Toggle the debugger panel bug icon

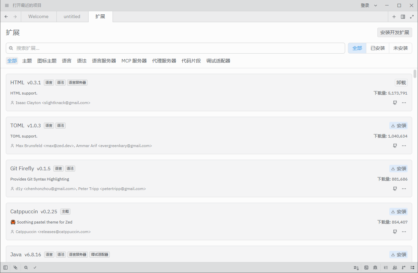tap(375, 268)
